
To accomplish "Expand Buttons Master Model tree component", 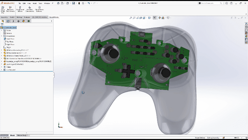I will point(2,56).
